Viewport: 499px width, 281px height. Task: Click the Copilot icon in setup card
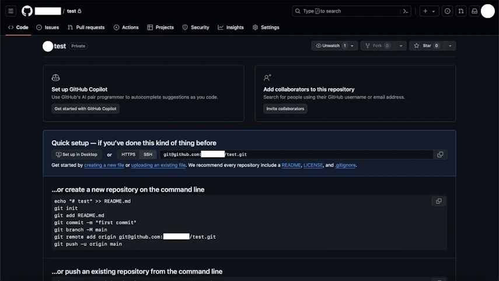tap(55, 78)
